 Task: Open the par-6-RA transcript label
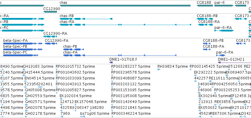223,27
